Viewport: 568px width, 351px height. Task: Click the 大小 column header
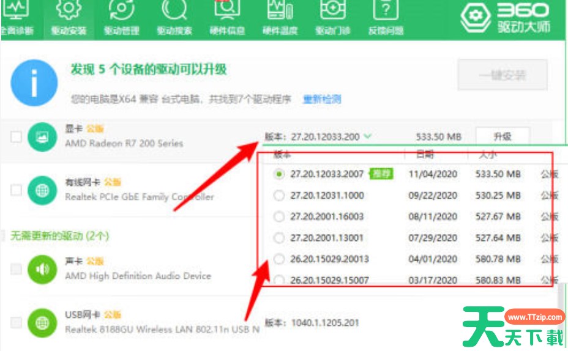[488, 155]
